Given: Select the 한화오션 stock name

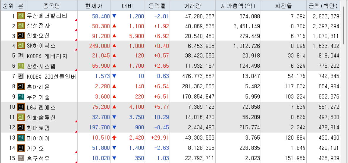Looking at the screenshot, I should click(x=38, y=36).
